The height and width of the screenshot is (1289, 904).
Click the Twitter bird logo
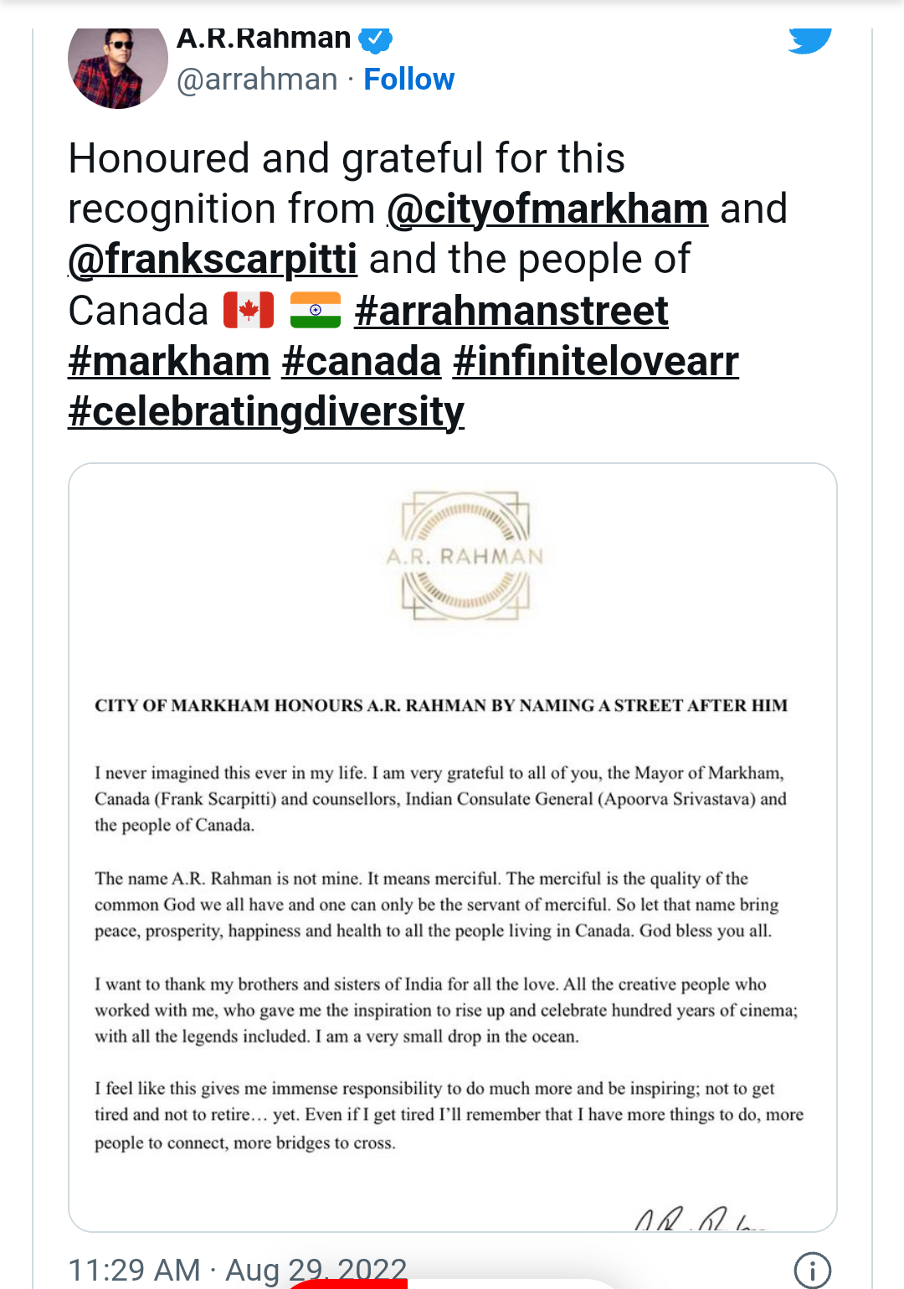pos(809,40)
